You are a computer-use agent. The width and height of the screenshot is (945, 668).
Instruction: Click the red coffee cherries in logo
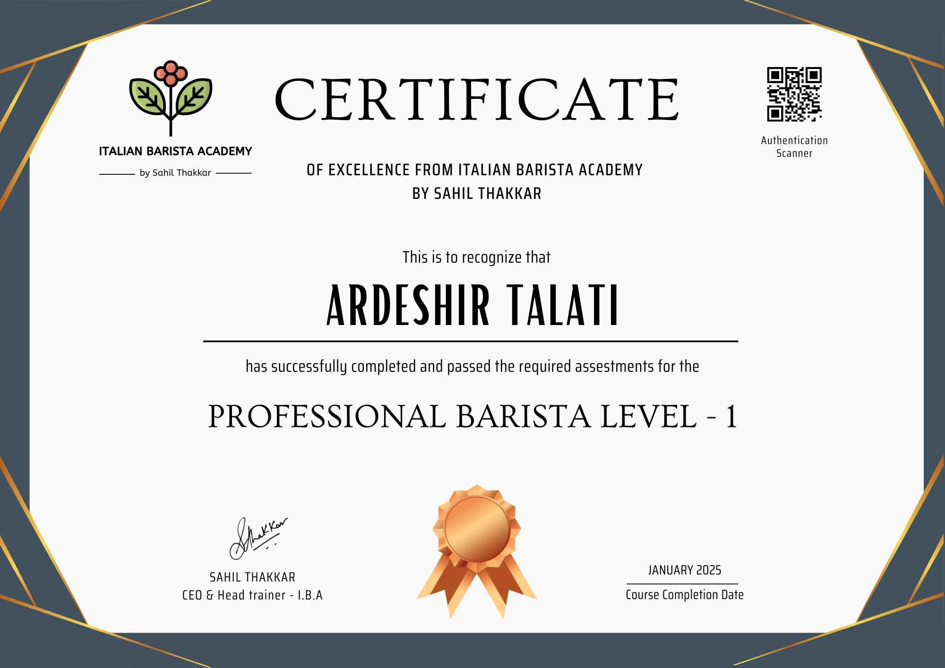[x=171, y=74]
